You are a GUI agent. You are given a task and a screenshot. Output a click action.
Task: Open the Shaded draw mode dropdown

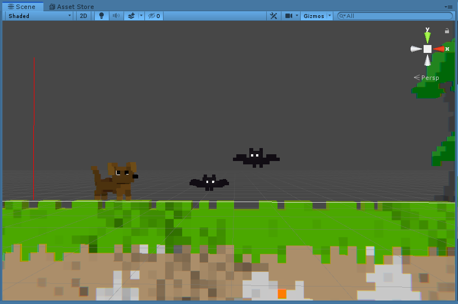pos(39,16)
